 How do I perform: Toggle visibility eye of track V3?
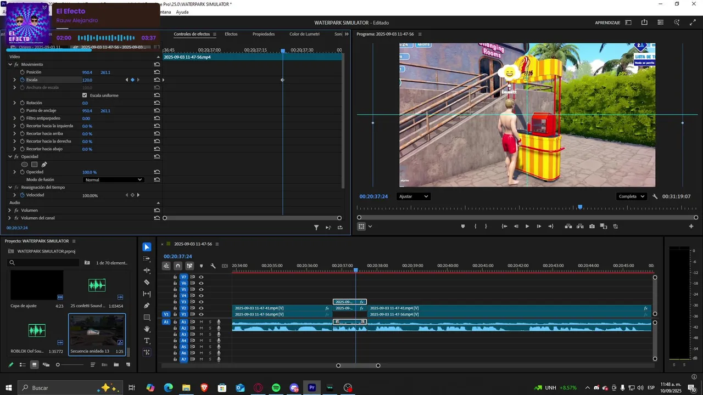201,302
